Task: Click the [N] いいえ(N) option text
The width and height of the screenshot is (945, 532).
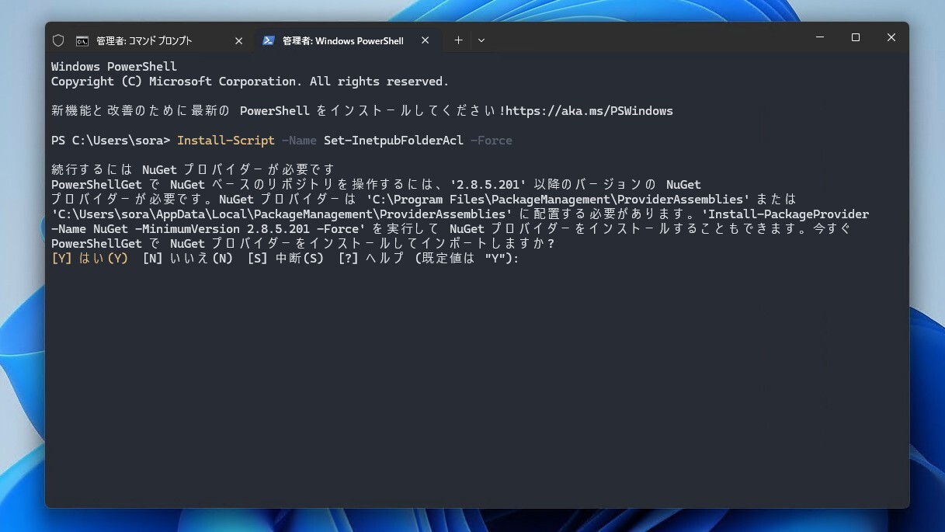Action: coord(188,259)
